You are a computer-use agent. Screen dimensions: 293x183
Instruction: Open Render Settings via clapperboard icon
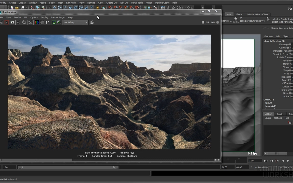click(x=30, y=22)
